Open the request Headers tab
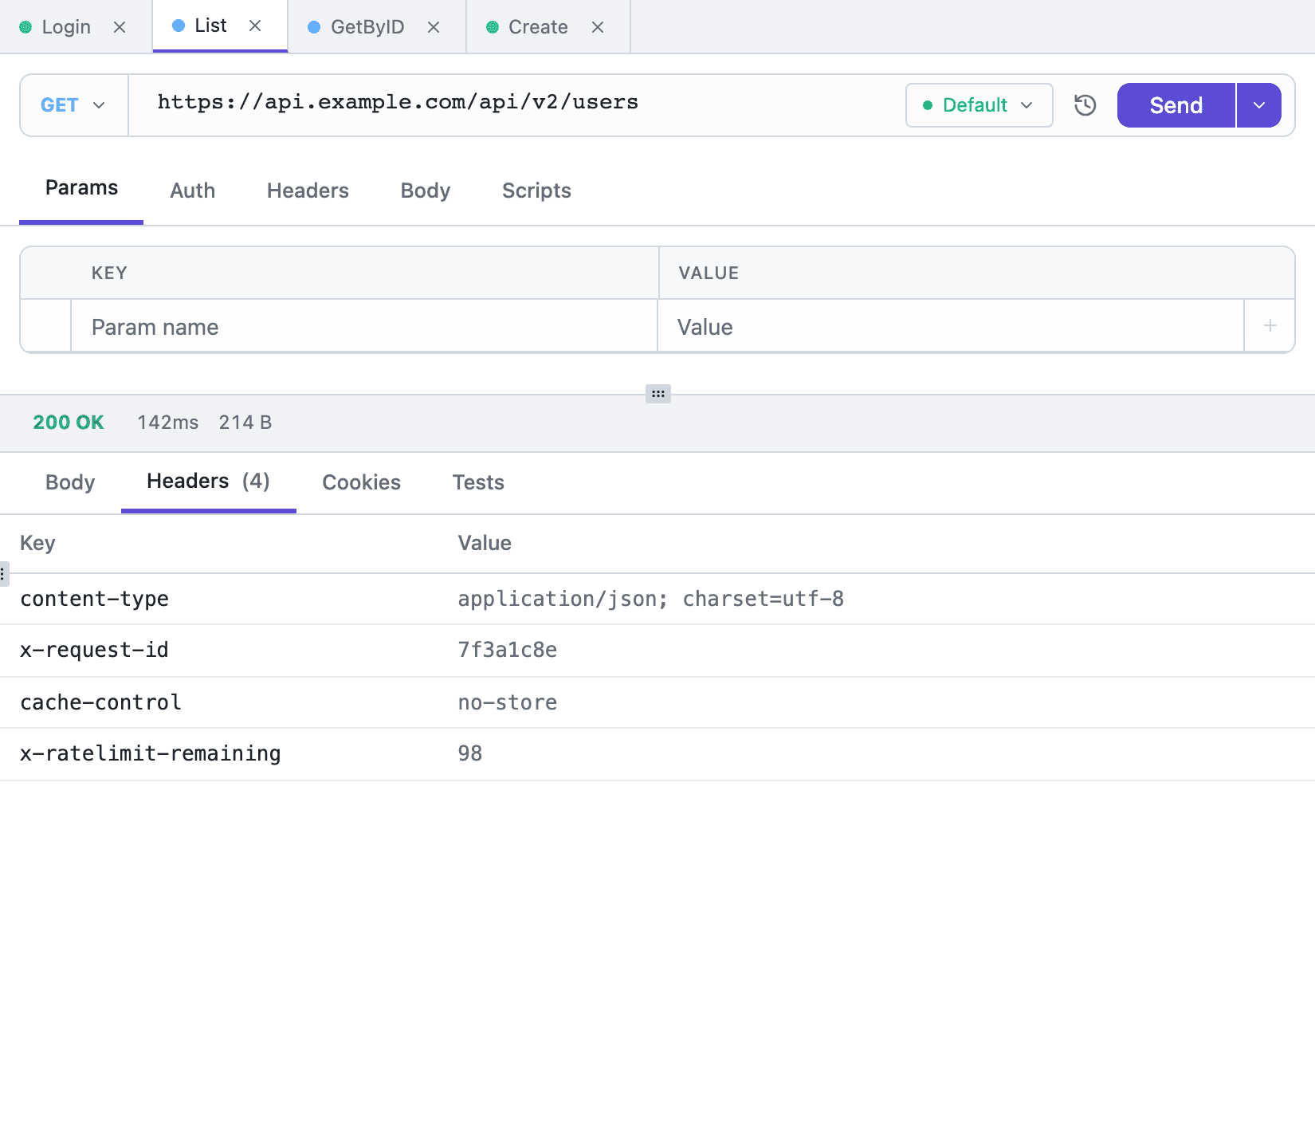The width and height of the screenshot is (1315, 1148). [308, 191]
